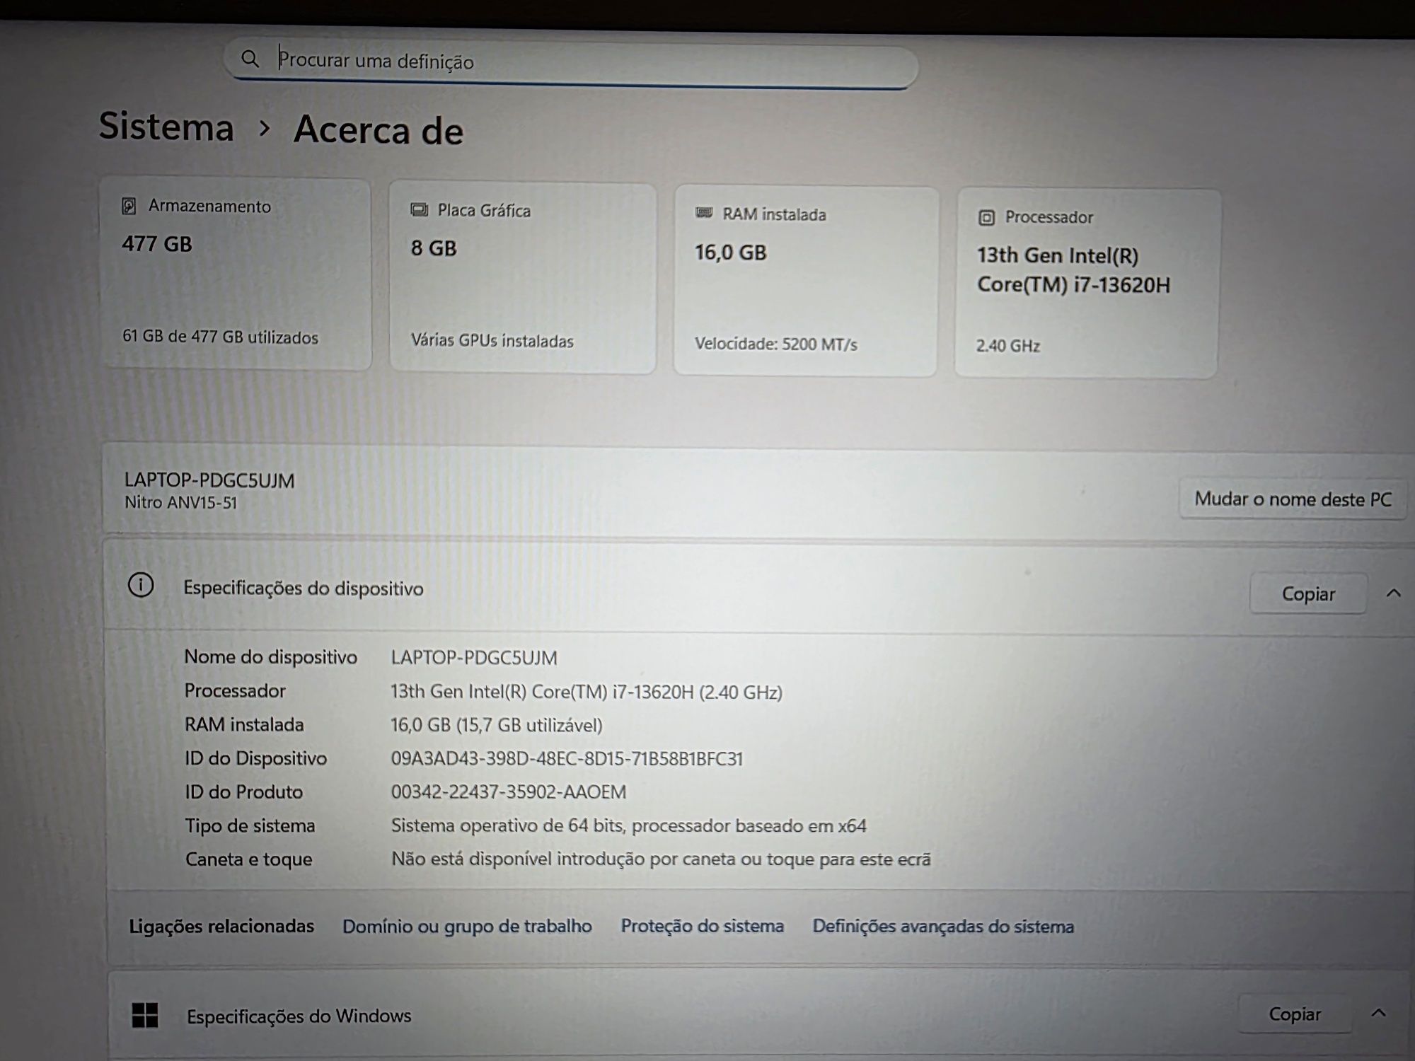
Task: Click the Ligações relacionadas label
Action: (x=221, y=926)
